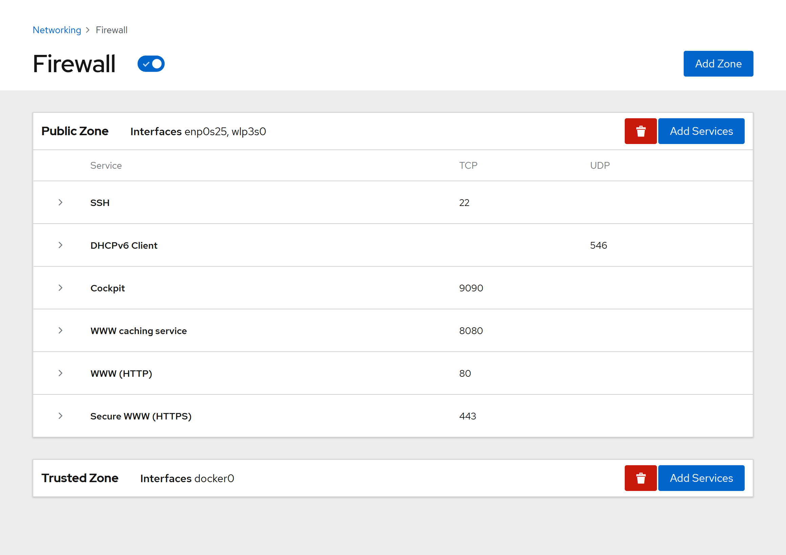This screenshot has width=786, height=555.
Task: Click the Add Zone button
Action: 718,64
